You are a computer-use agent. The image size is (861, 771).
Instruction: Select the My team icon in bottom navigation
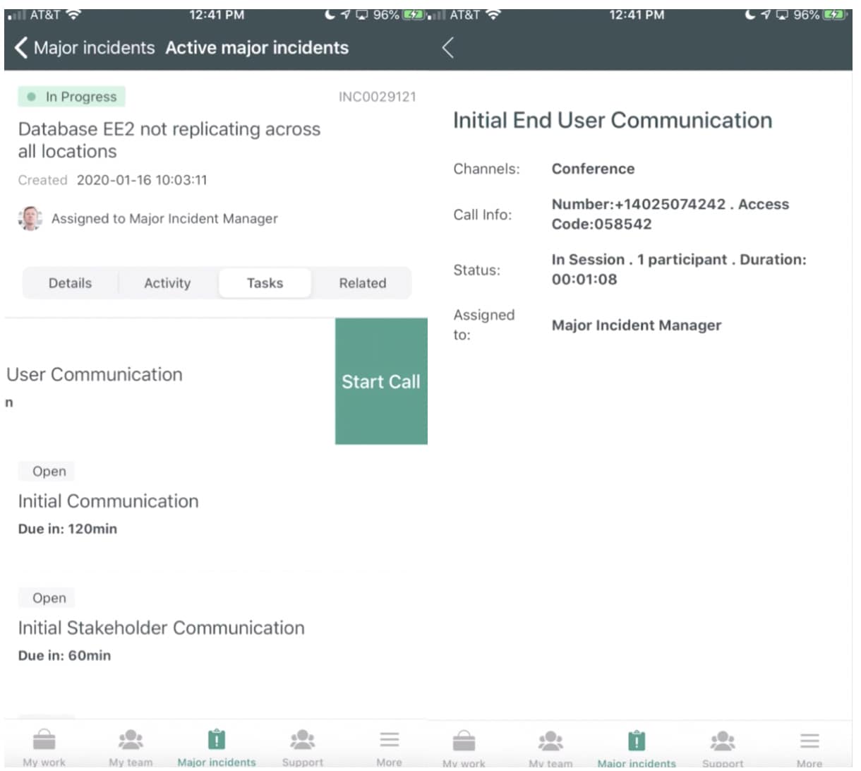tap(130, 738)
